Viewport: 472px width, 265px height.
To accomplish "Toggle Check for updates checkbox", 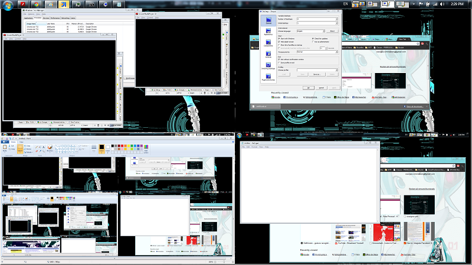I will click(313, 39).
